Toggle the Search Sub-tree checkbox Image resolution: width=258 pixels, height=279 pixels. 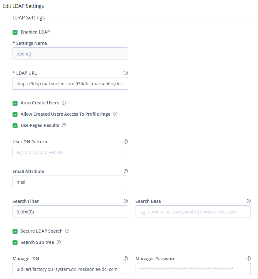click(x=15, y=243)
